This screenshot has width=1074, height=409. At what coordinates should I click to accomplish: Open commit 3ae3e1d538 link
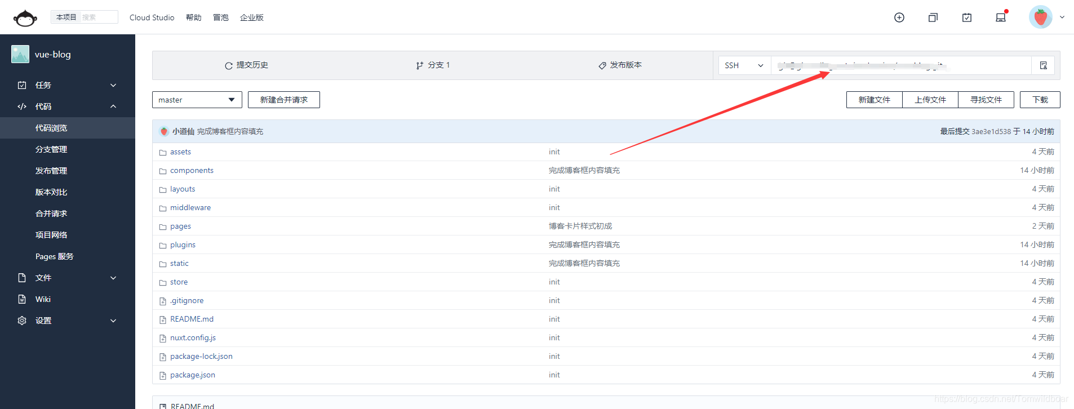click(x=991, y=131)
